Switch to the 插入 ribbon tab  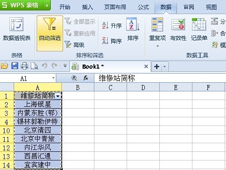(88, 7)
